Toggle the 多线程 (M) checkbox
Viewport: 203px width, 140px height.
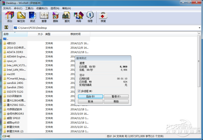(x=79, y=91)
